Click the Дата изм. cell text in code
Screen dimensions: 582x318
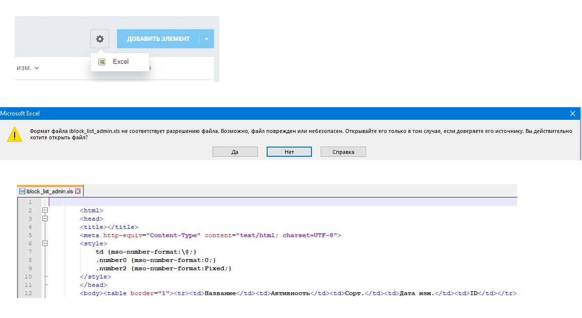point(416,293)
